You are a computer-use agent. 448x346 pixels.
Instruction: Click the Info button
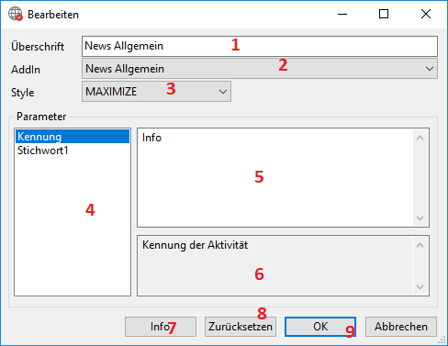(x=161, y=327)
